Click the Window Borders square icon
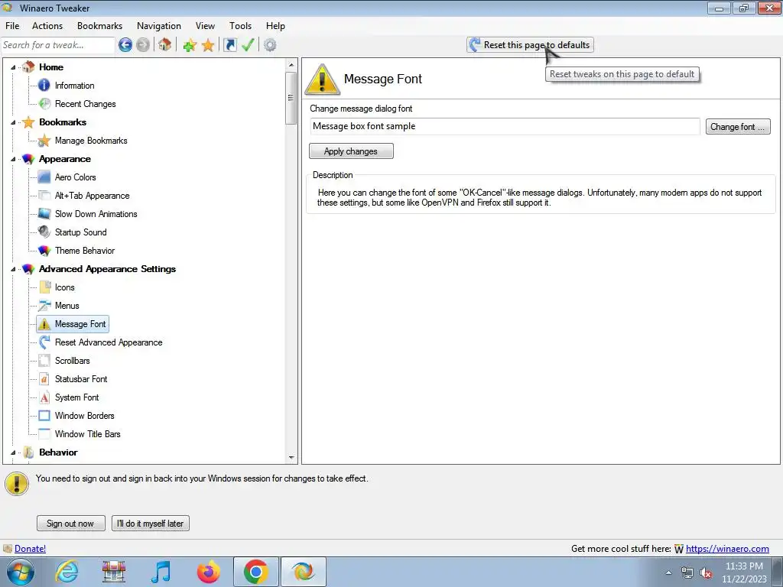Viewport: 783px width, 587px height. coord(44,416)
